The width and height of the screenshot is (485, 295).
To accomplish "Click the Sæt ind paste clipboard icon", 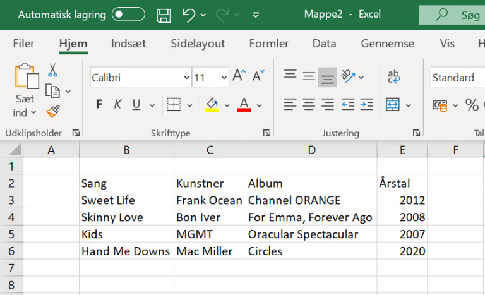I will (27, 76).
